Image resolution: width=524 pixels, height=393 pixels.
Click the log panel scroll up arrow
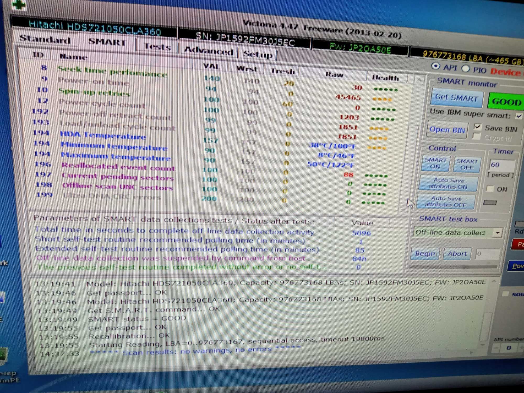click(x=494, y=281)
